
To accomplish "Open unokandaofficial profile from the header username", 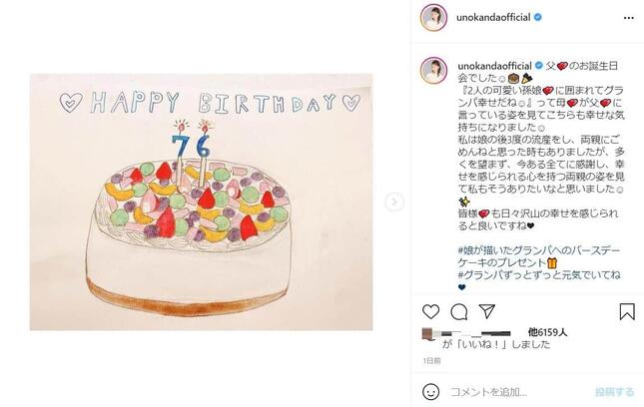I will click(x=493, y=17).
